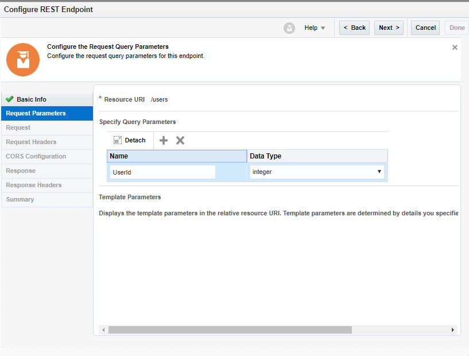Click the Next button
This screenshot has width=469, height=356.
pos(389,28)
